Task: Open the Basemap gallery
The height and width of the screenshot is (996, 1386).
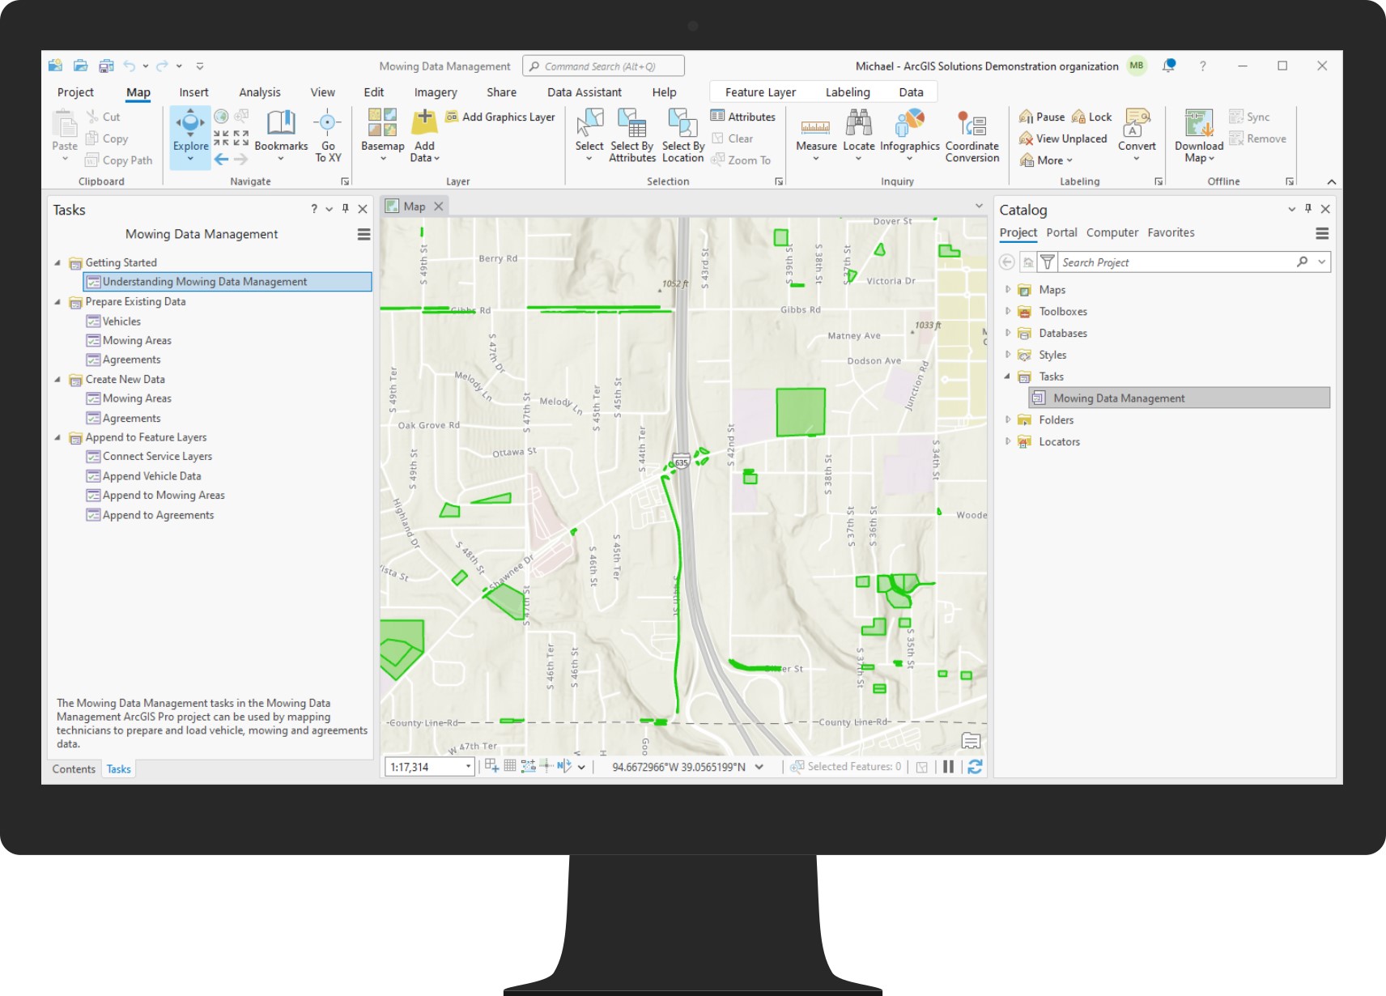Action: [382, 134]
